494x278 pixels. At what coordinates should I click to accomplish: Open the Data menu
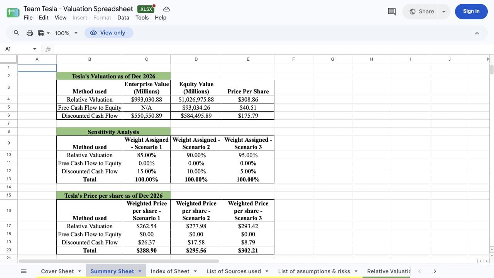pyautogui.click(x=123, y=17)
